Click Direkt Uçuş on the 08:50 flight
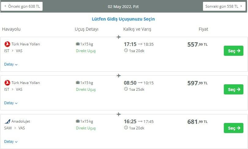This screenshot has height=149, width=248. tap(86, 90)
